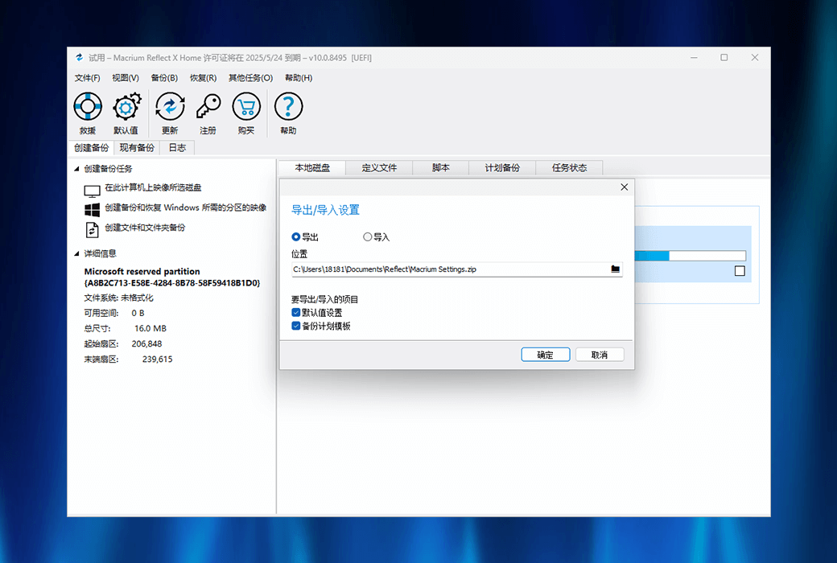Click the file system row '文件系统: 未格式化'
837x563 pixels.
click(118, 298)
